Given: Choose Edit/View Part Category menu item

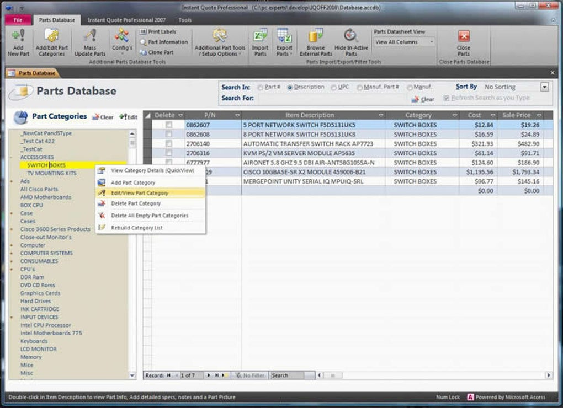Looking at the screenshot, I should (151, 193).
